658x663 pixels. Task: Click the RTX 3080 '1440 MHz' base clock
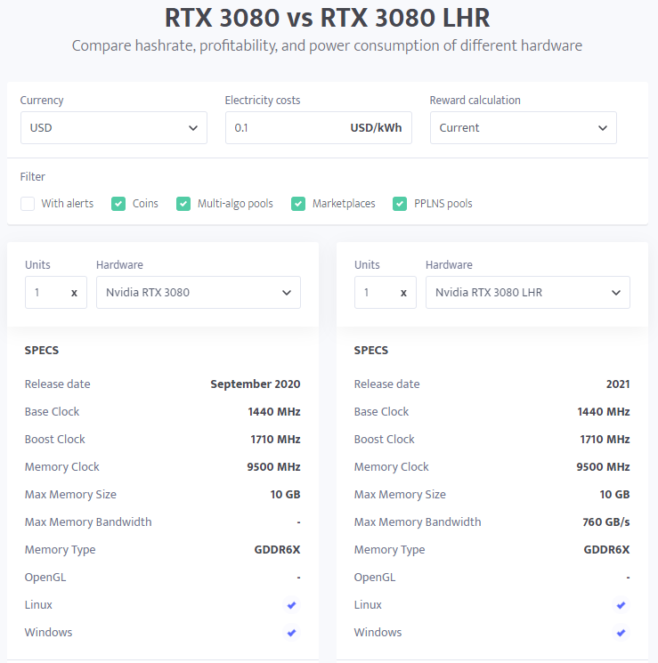[274, 412]
